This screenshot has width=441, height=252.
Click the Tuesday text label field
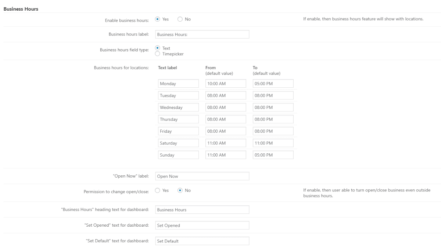pyautogui.click(x=178, y=95)
